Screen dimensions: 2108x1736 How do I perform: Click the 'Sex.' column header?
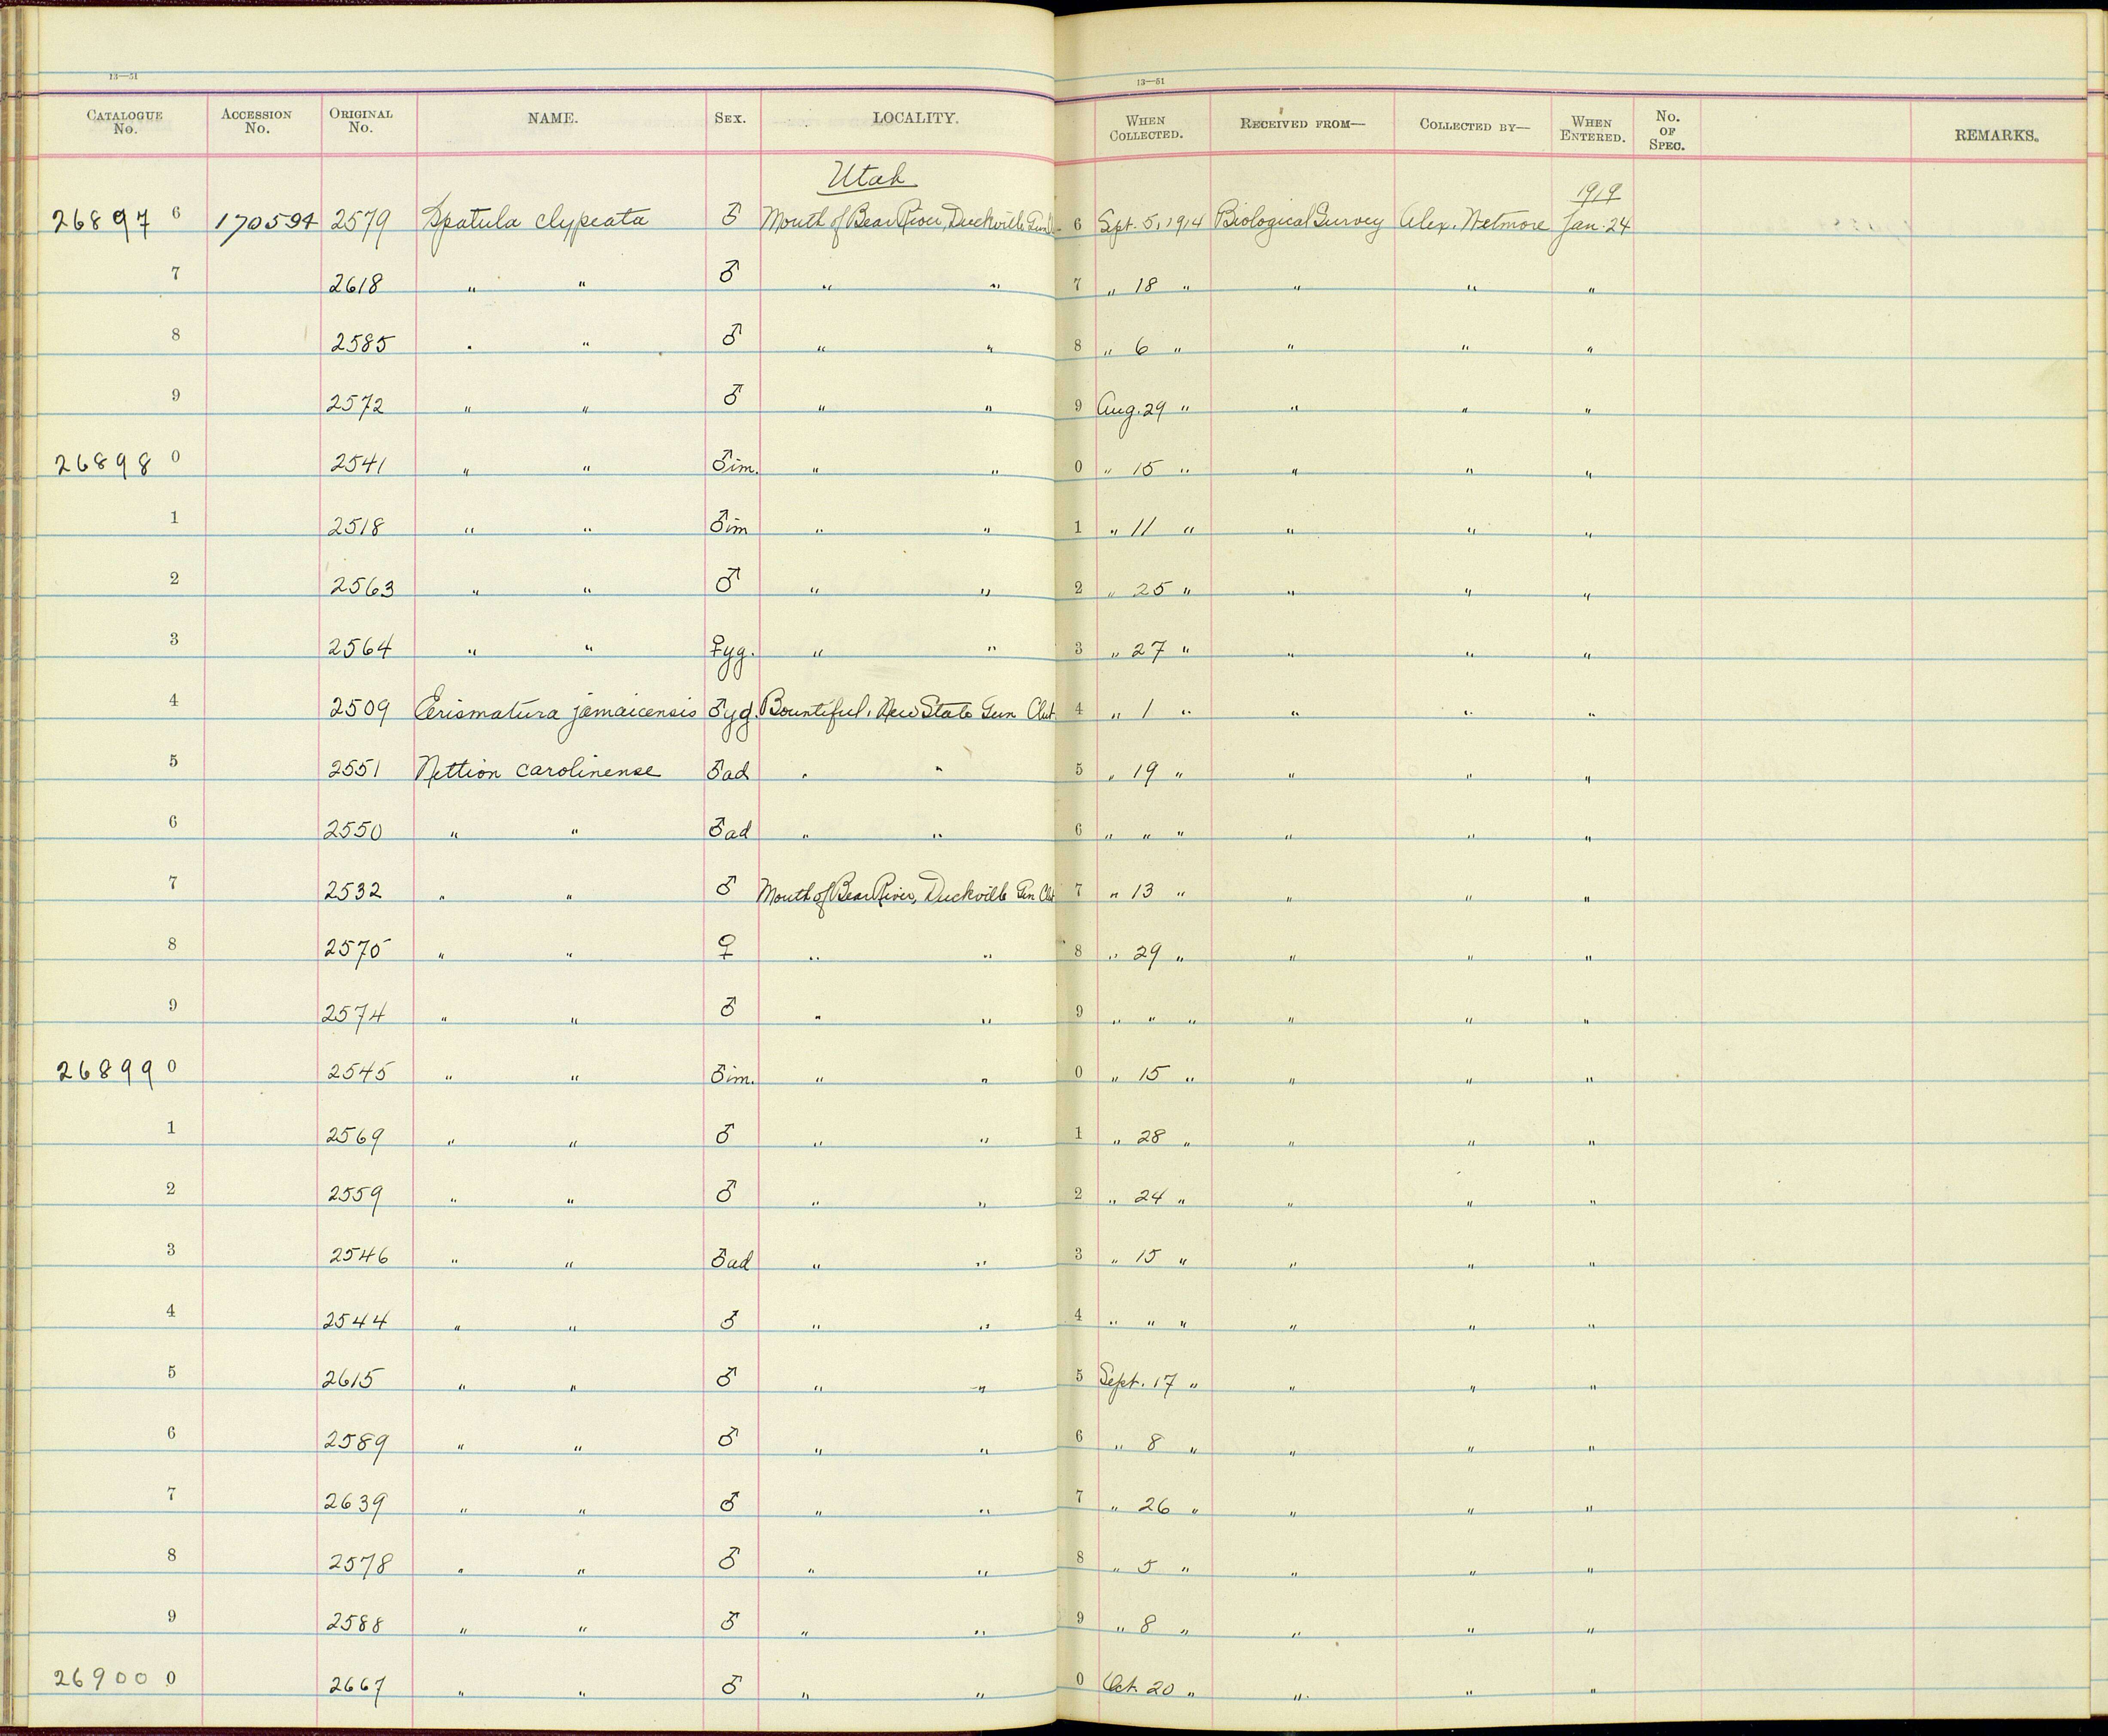point(730,118)
